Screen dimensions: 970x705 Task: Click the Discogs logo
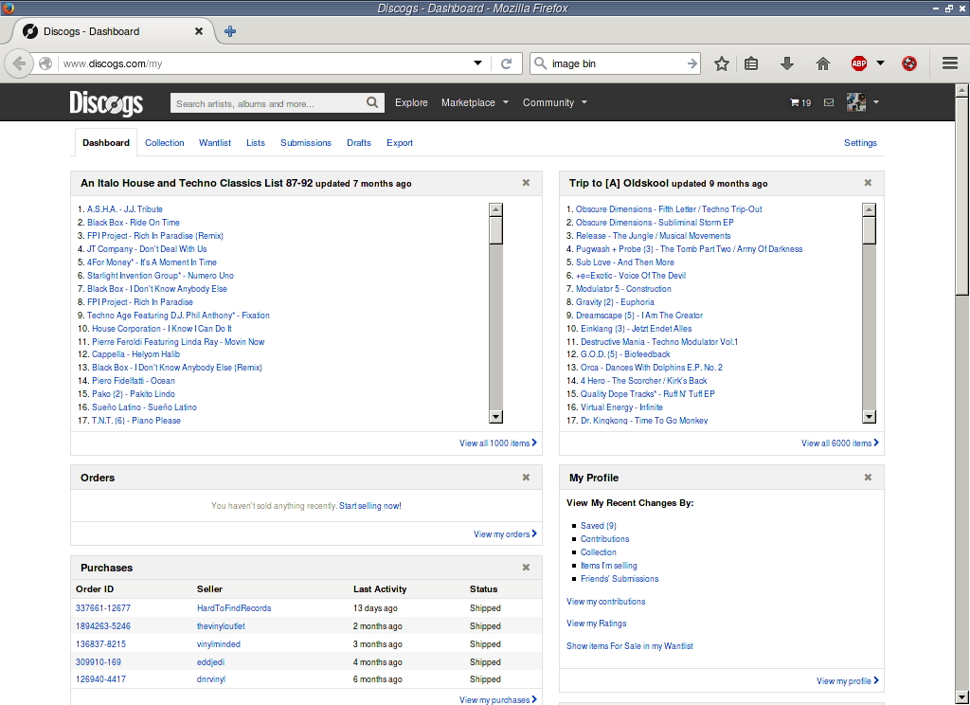106,102
